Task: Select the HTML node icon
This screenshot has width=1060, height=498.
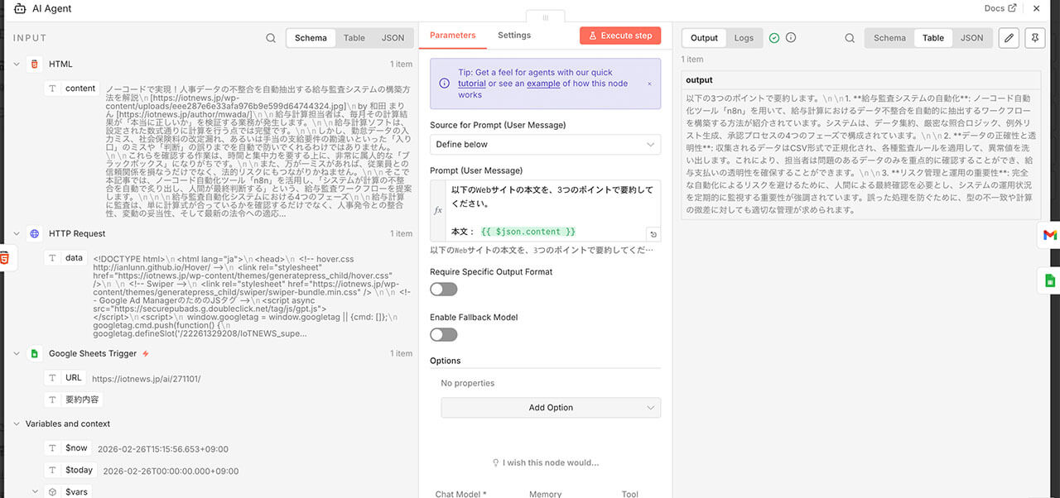Action: [33, 63]
